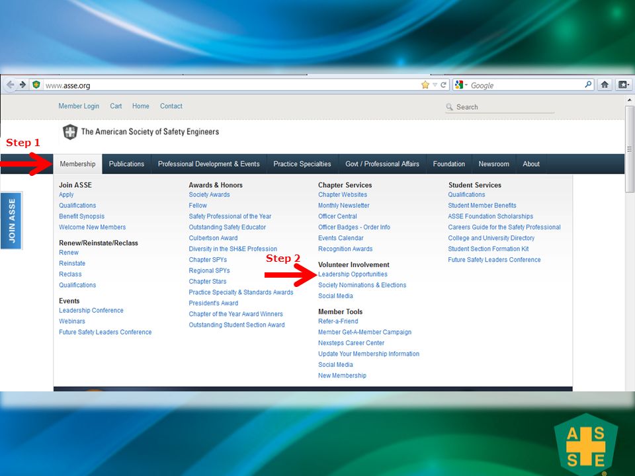
Task: Open the Contact link
Action: pos(171,106)
